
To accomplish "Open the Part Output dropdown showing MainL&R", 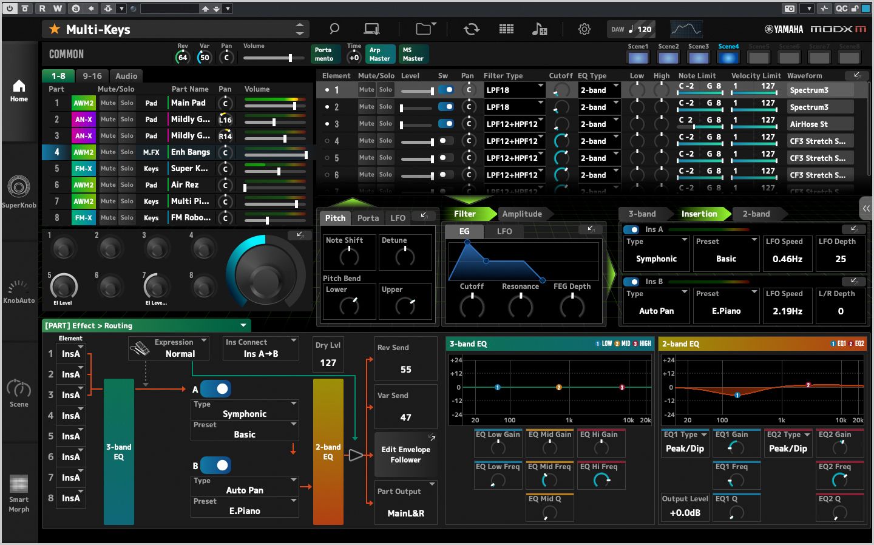I will pos(405,502).
